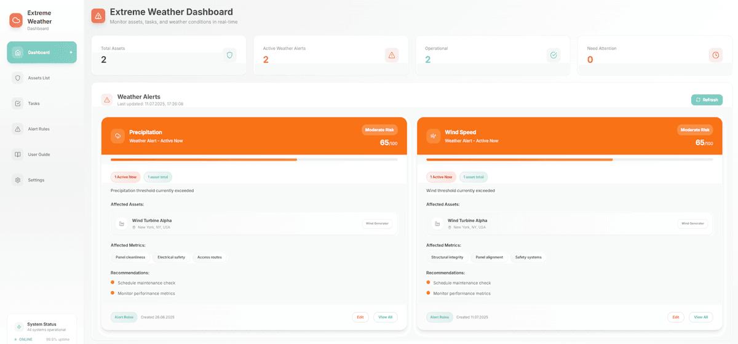Screen dimensions: 738x344
Task: Click the System Status icon in sidebar
Action: 18,326
